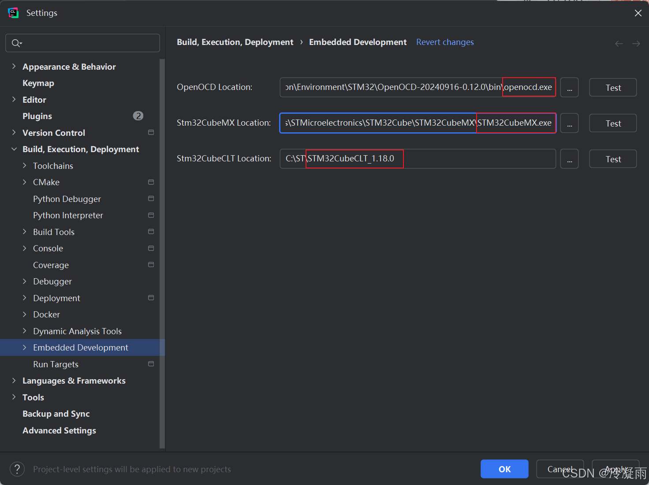Test the Stm32CubeCLT location
Viewport: 649px width, 485px height.
point(613,159)
